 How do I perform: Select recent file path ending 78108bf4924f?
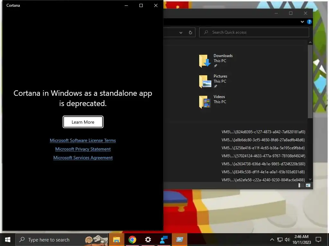tap(263, 156)
